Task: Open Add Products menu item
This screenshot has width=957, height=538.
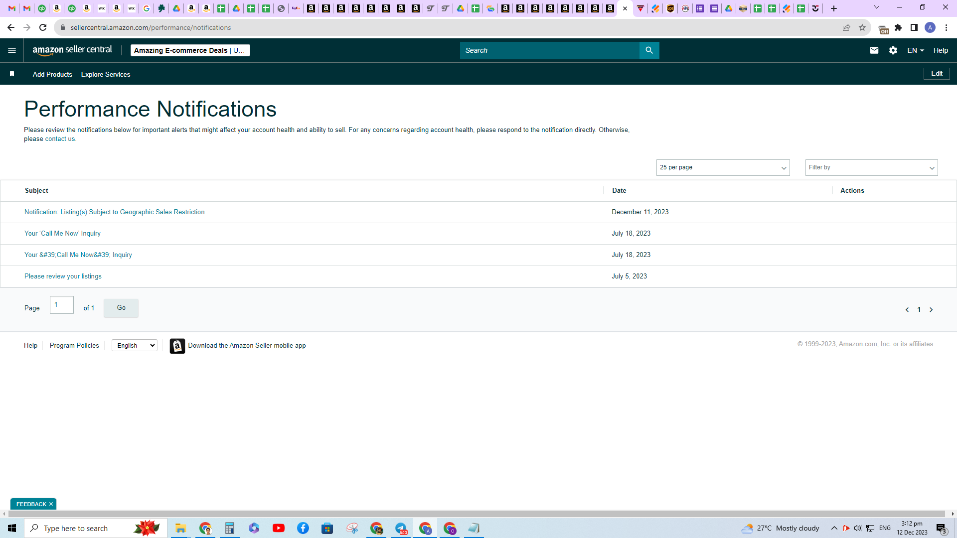Action: coord(52,74)
